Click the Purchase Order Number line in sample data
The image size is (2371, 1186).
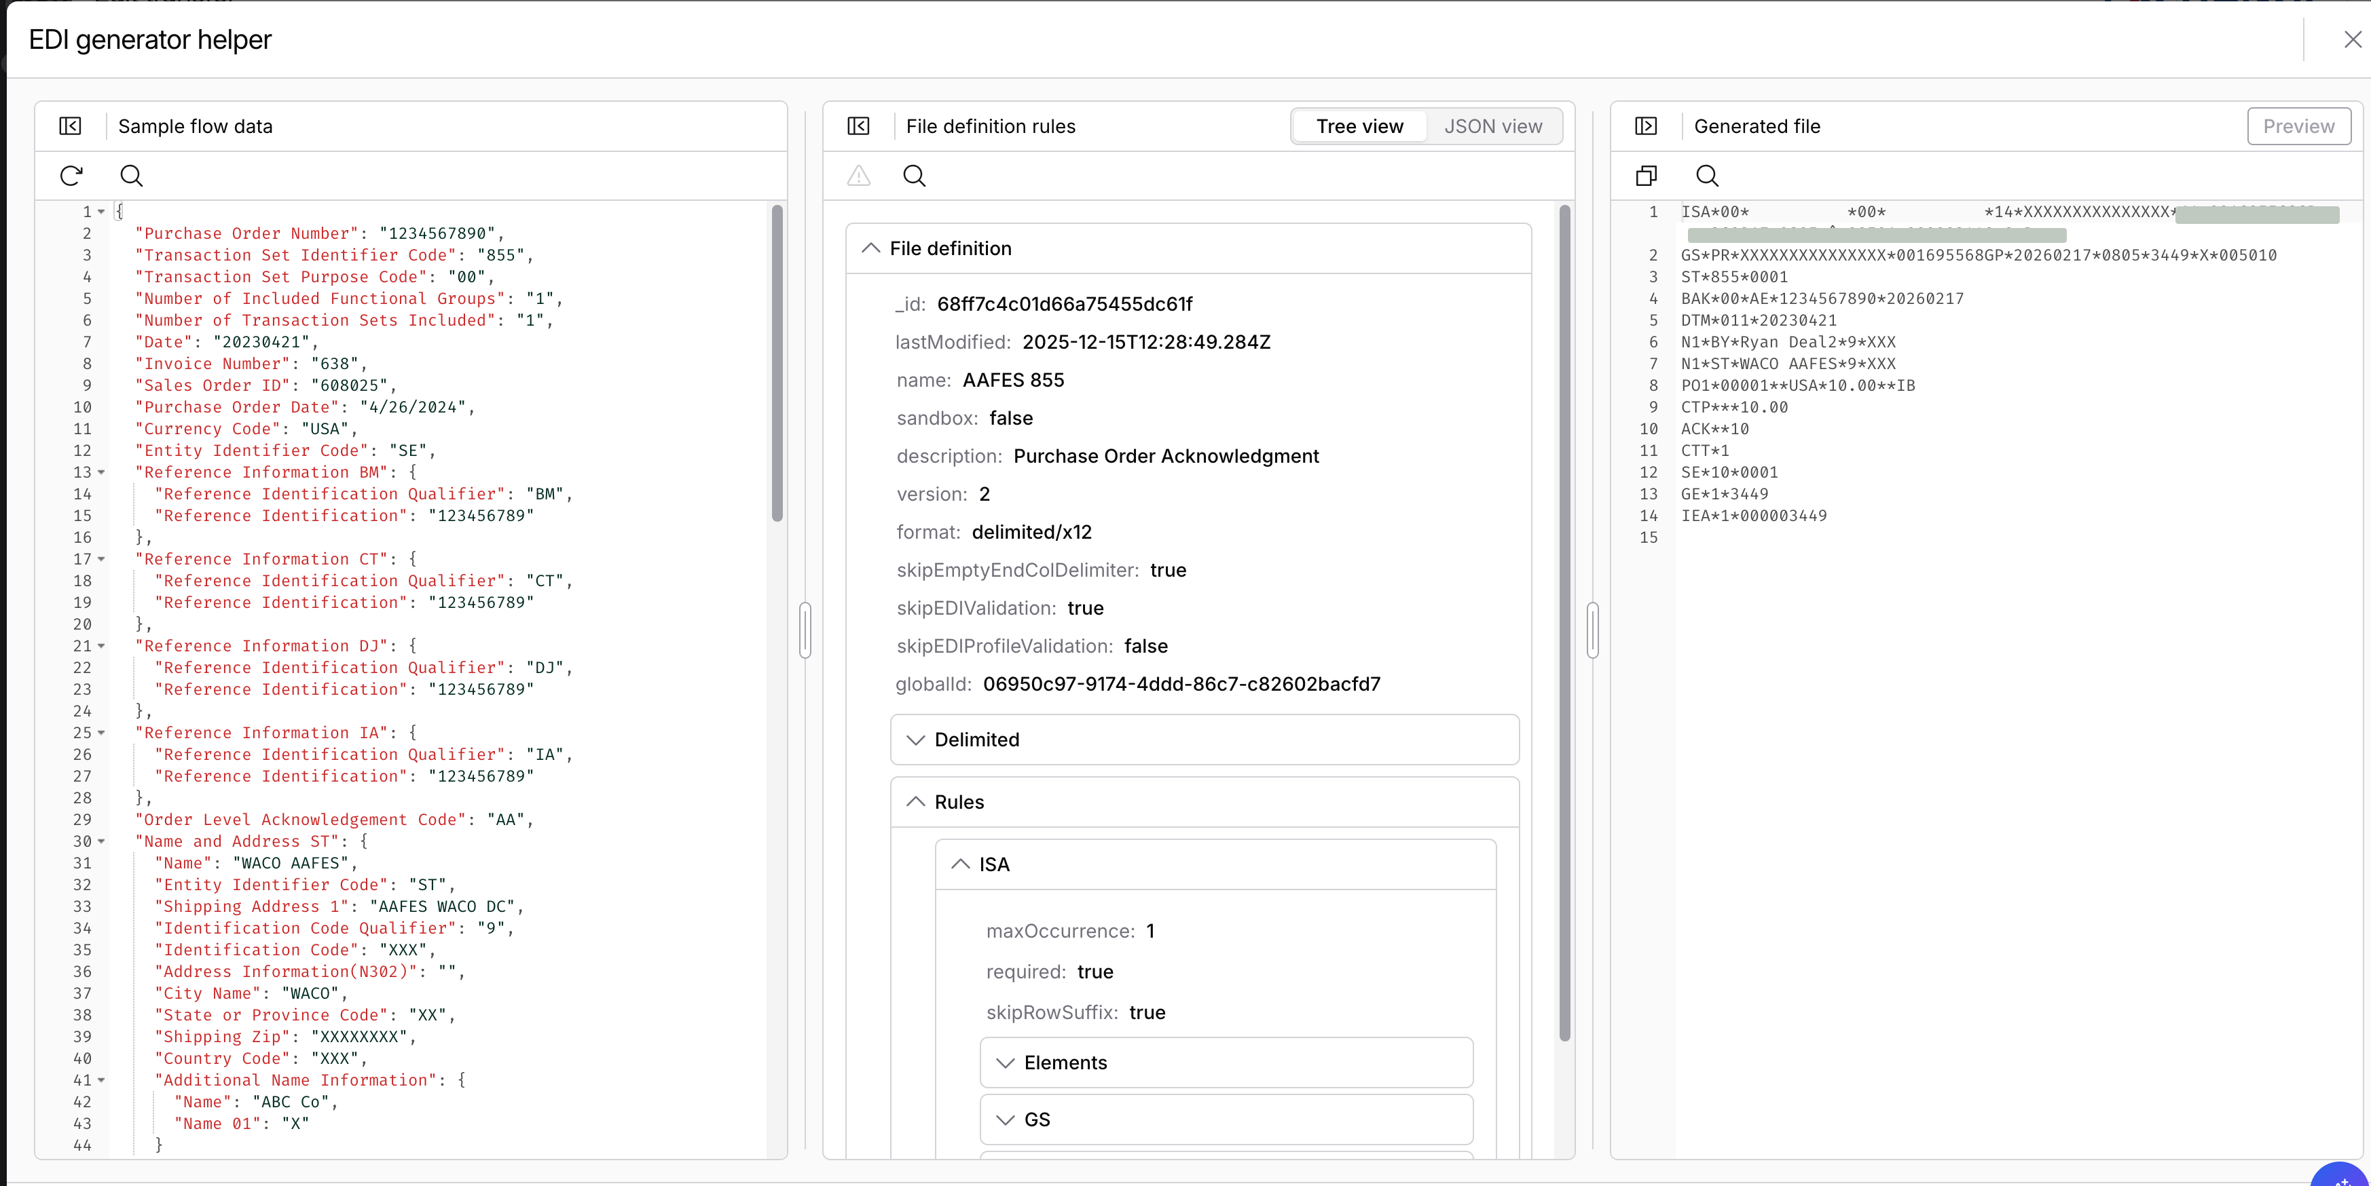click(x=319, y=233)
